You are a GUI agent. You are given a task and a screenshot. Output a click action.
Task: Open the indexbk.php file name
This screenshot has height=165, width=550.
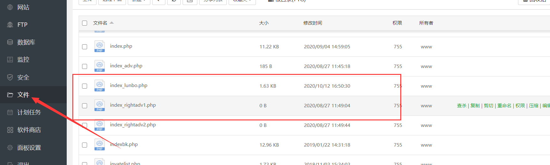[x=124, y=144]
